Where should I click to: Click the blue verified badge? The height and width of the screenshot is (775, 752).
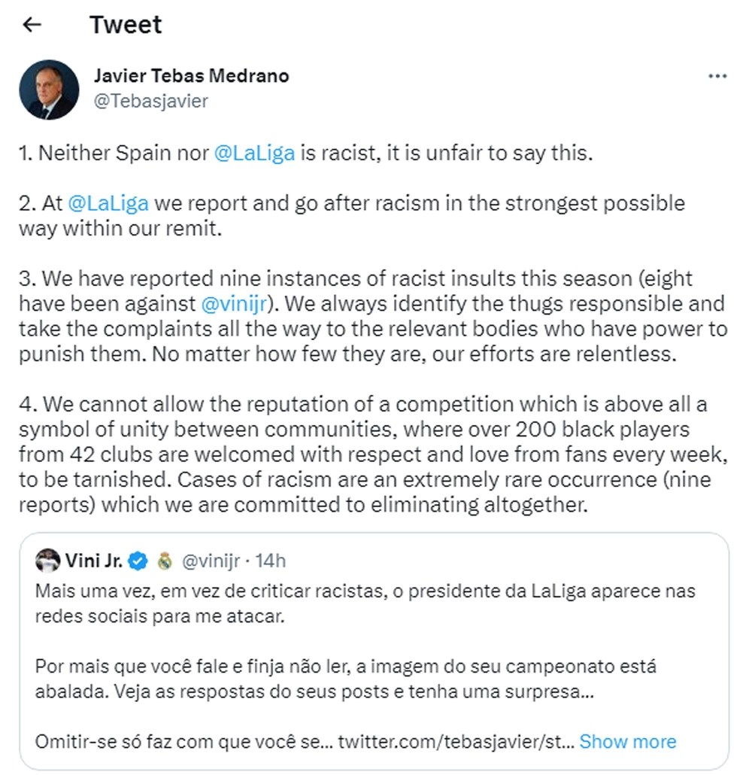(x=138, y=561)
